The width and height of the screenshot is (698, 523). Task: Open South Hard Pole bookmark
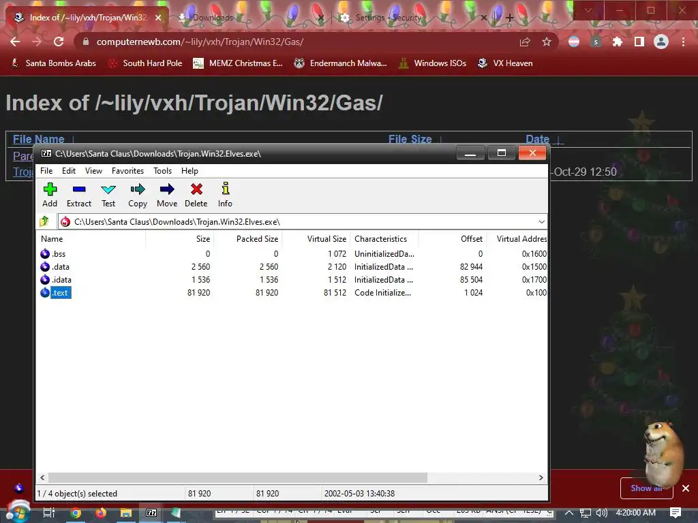click(x=146, y=63)
